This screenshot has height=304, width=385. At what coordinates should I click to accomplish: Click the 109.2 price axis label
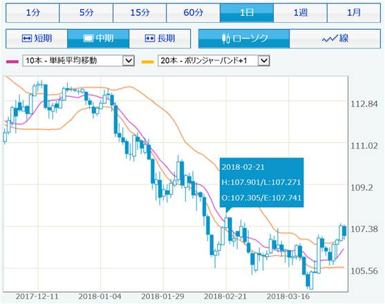(x=361, y=188)
